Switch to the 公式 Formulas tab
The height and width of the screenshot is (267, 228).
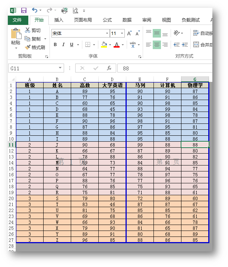tap(107, 20)
